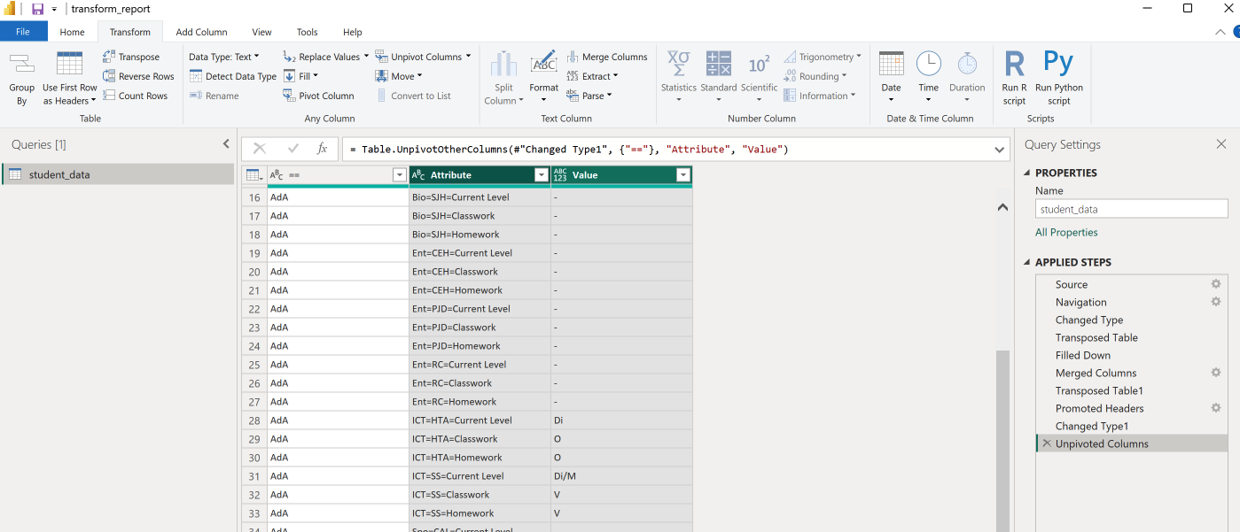Image resolution: width=1240 pixels, height=532 pixels.
Task: Open Source step settings gear
Action: (x=1216, y=284)
